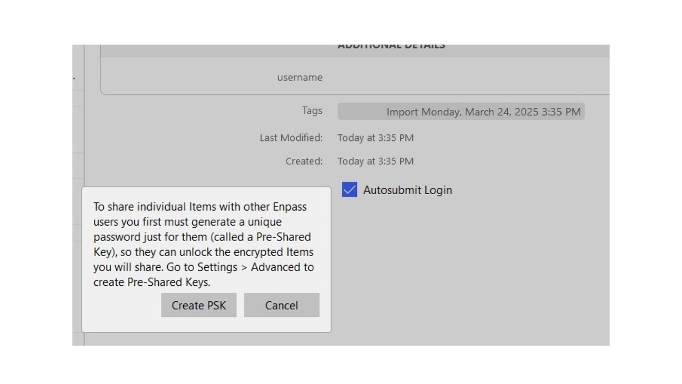Select the Import Monday, March 24, 2025 tag
The image size is (682, 384).
click(461, 111)
